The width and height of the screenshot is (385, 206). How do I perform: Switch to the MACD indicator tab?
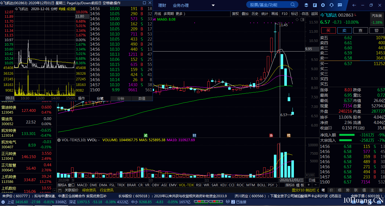tap(82, 185)
